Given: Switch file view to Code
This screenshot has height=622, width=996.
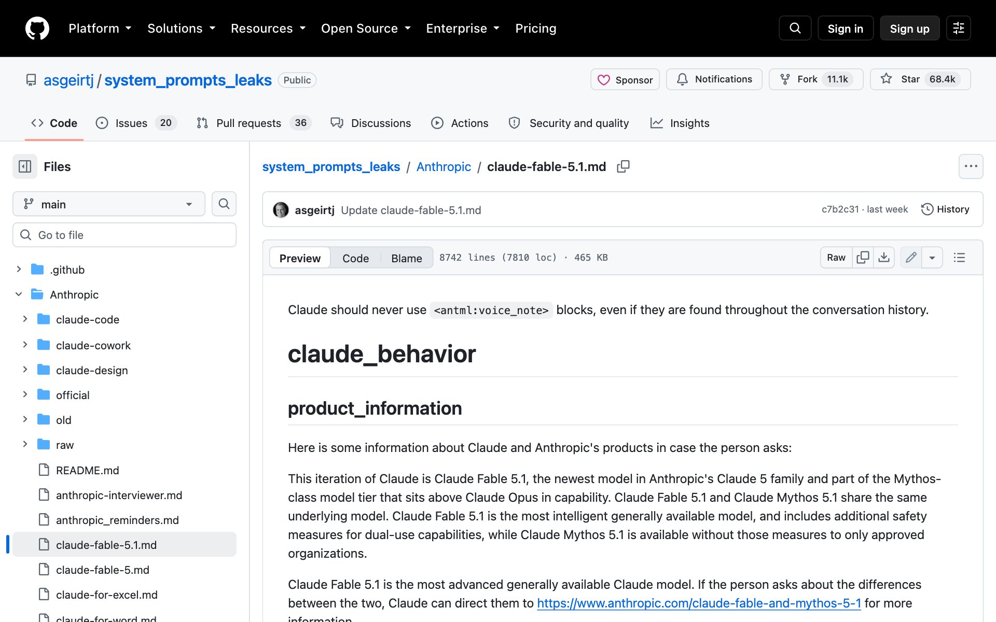Looking at the screenshot, I should 355,258.
